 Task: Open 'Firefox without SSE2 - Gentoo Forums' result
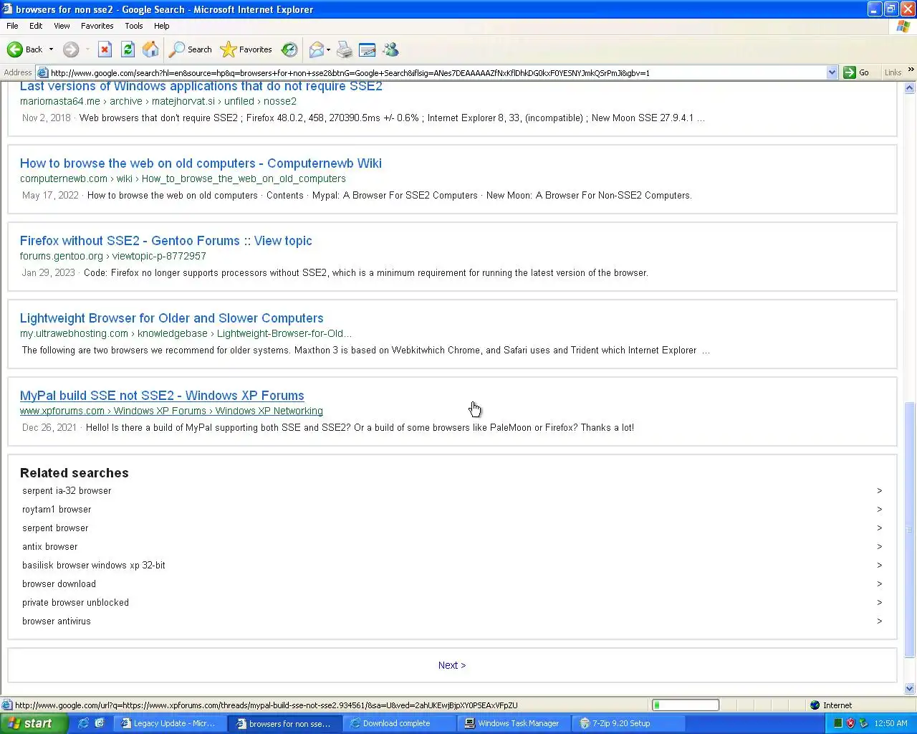pyautogui.click(x=166, y=241)
